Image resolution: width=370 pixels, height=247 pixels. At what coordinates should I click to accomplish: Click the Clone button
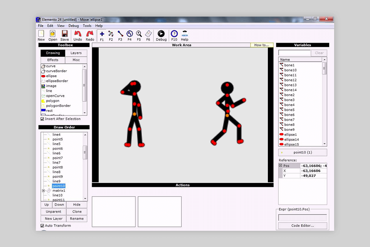point(77,211)
